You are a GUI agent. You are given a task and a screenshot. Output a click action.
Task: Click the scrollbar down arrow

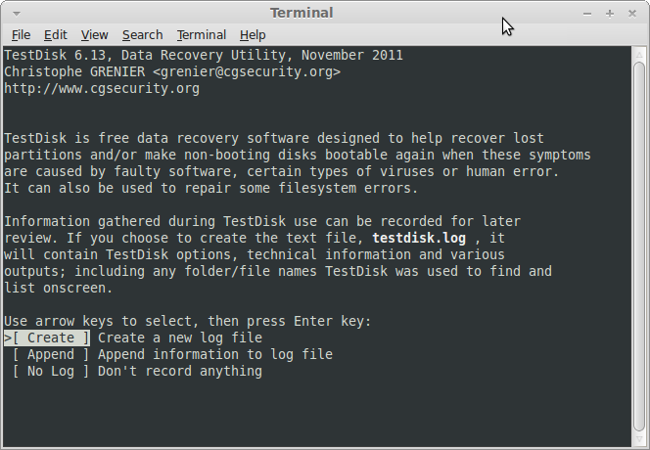[639, 439]
